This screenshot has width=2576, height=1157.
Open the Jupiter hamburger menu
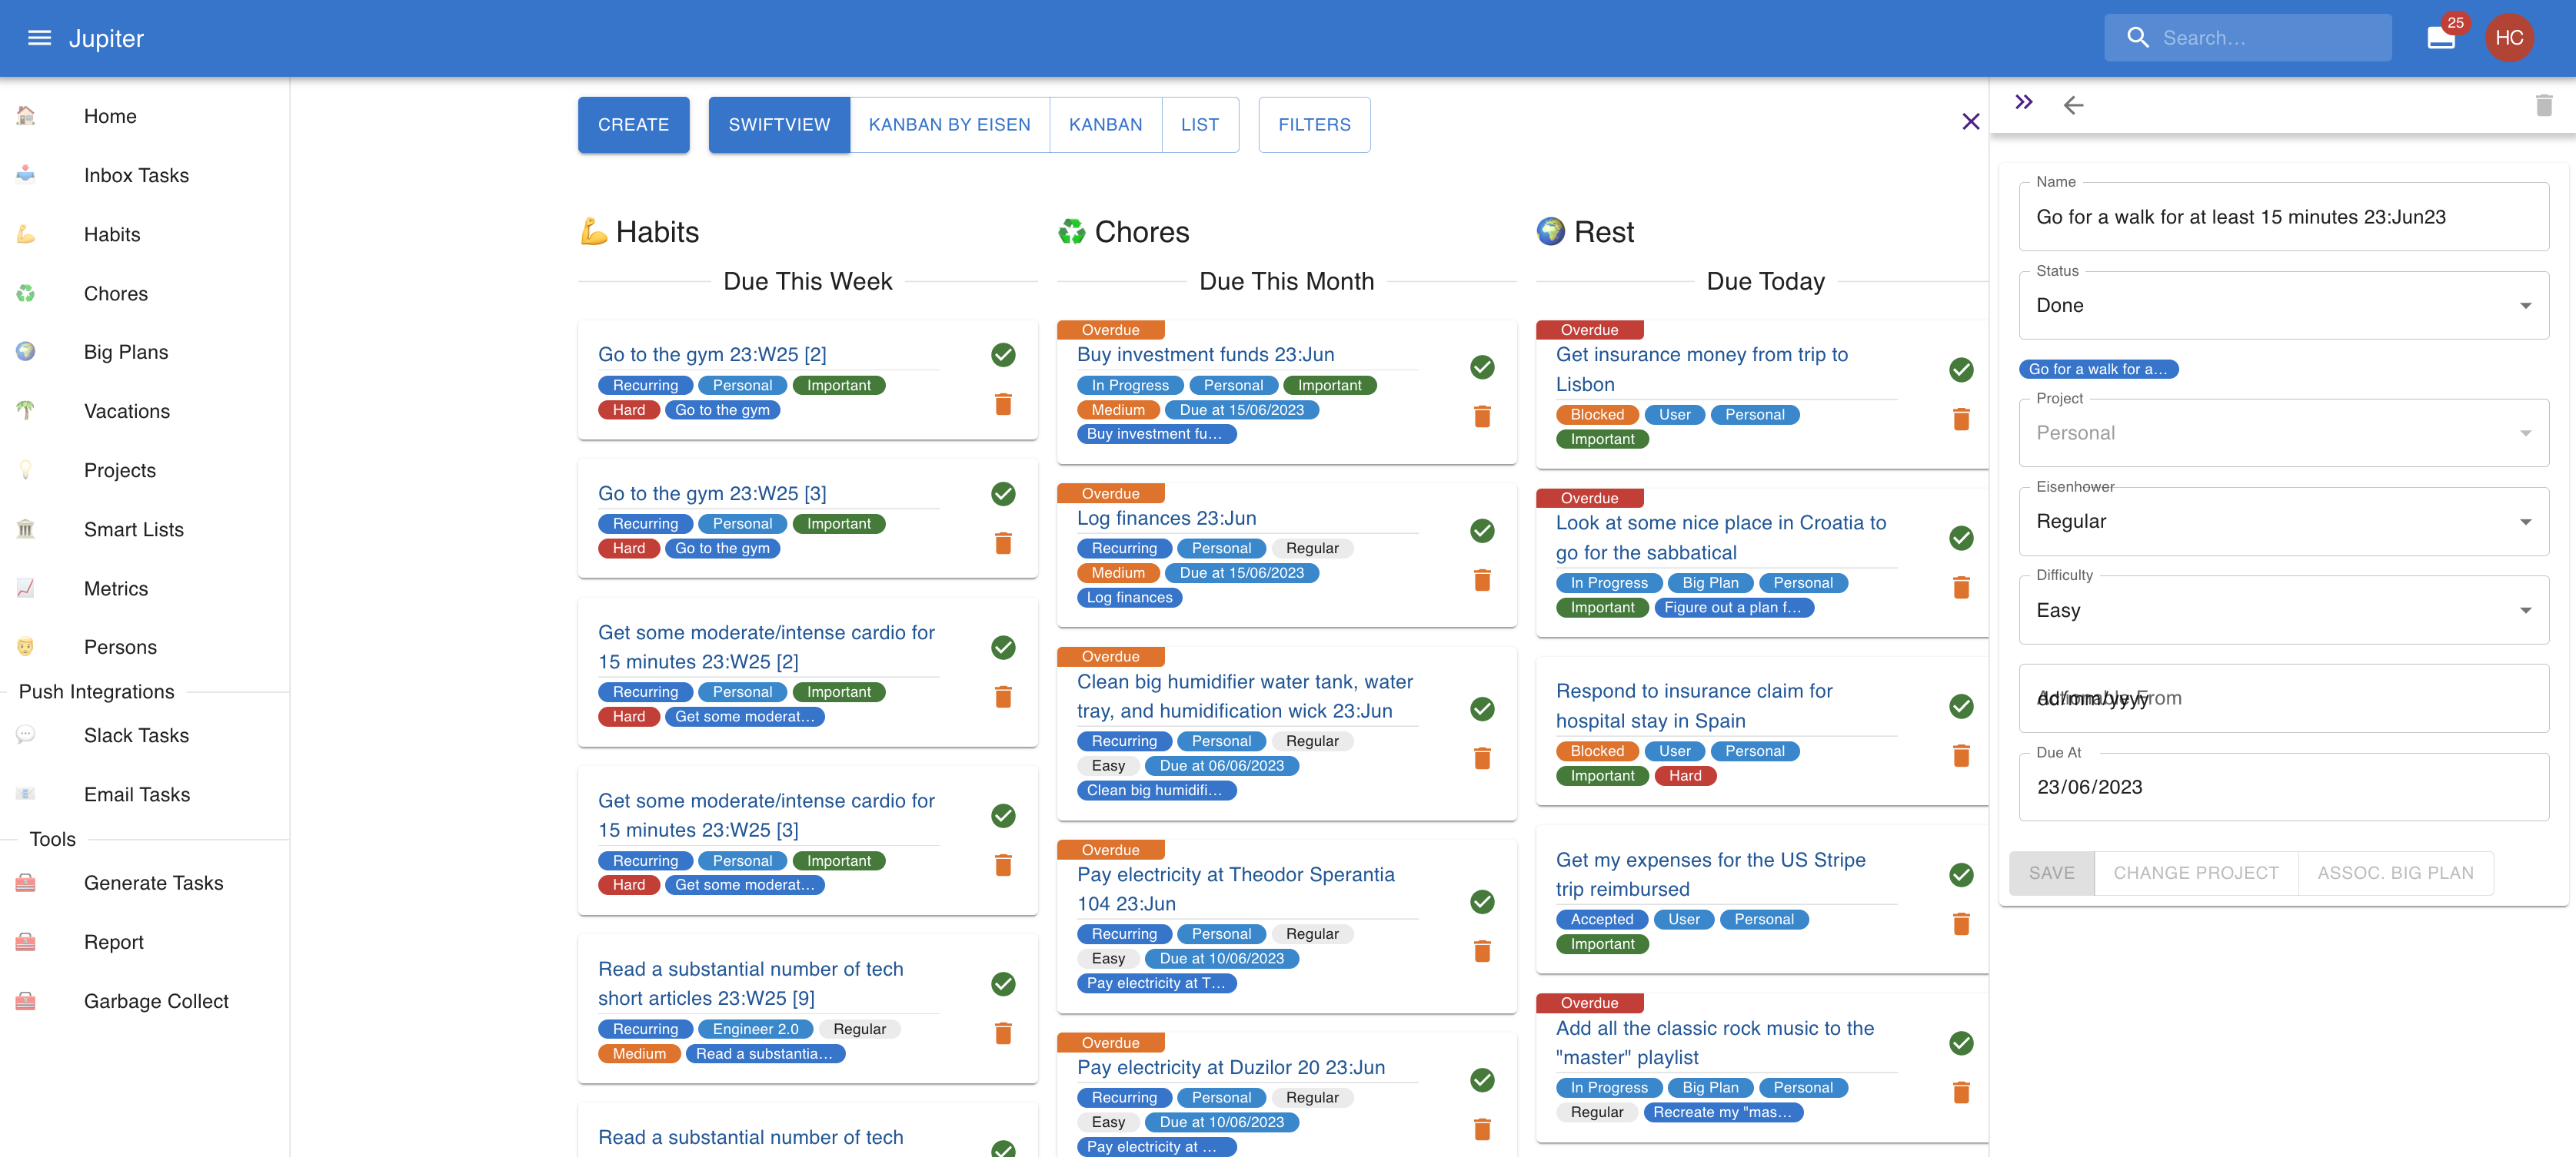coord(39,38)
